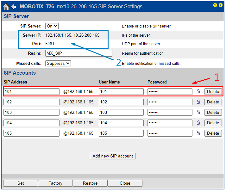Delete the 101 SIP account
226x191 pixels.
pyautogui.click(x=213, y=91)
